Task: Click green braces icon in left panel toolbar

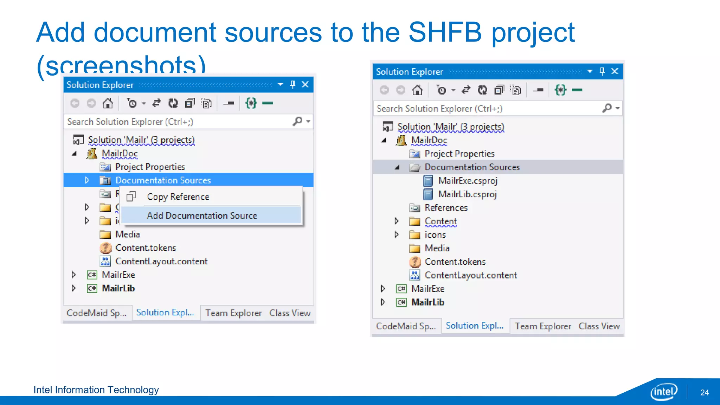Action: point(251,103)
